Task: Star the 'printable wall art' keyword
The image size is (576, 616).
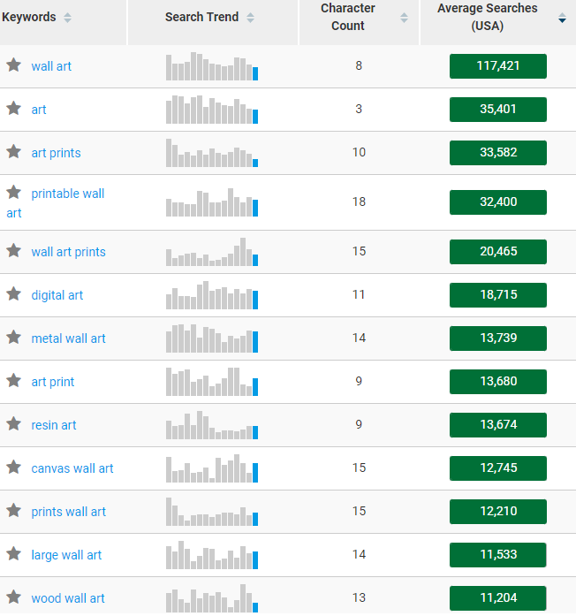Action: point(14,193)
